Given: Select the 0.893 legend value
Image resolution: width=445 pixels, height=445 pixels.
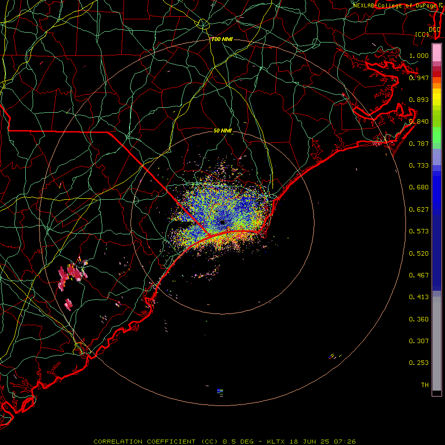Looking at the screenshot, I should pyautogui.click(x=419, y=99).
